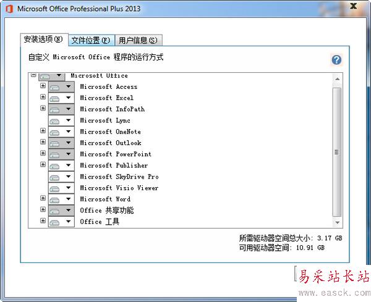Click the feature list scroll-down arrow
Image resolution: width=371 pixels, height=302 pixels.
click(x=338, y=222)
